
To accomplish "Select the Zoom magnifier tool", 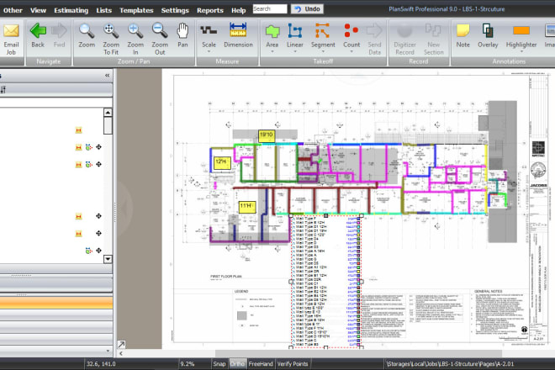I will click(x=87, y=31).
